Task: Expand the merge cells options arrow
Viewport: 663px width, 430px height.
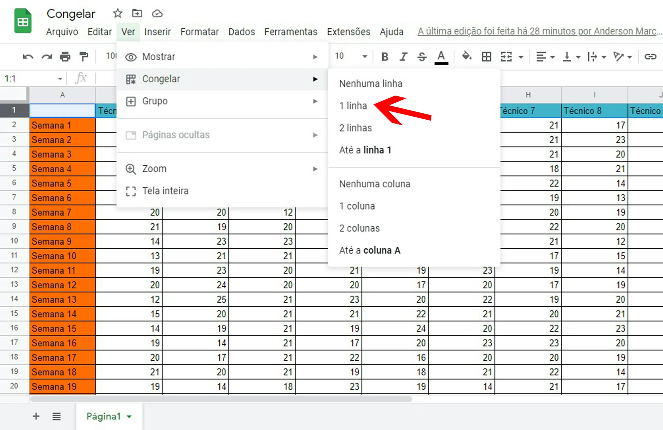Action: coord(521,57)
